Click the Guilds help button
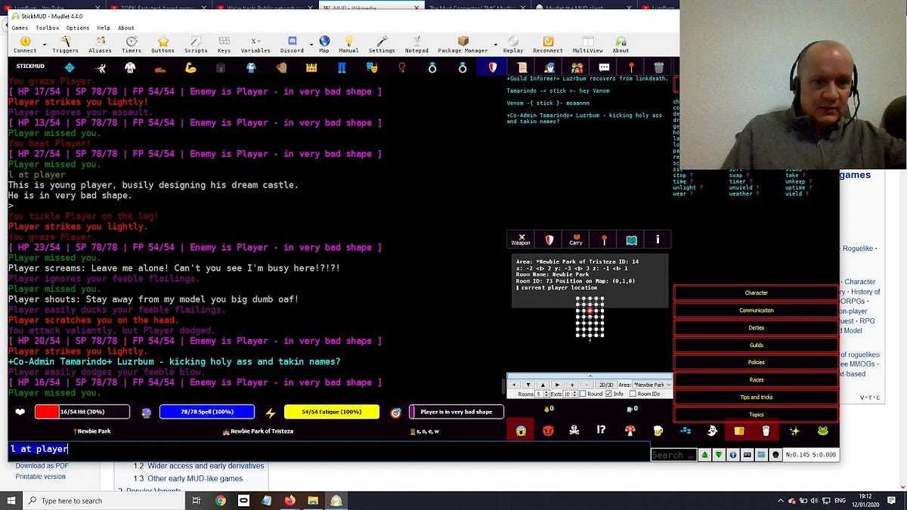The width and height of the screenshot is (907, 510). tap(756, 345)
